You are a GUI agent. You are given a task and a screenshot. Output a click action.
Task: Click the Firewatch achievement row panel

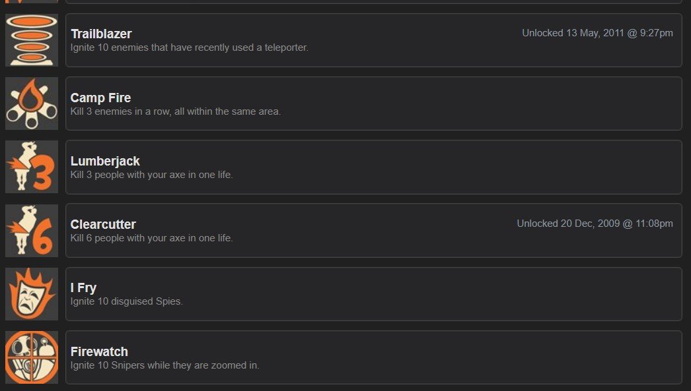click(373, 357)
